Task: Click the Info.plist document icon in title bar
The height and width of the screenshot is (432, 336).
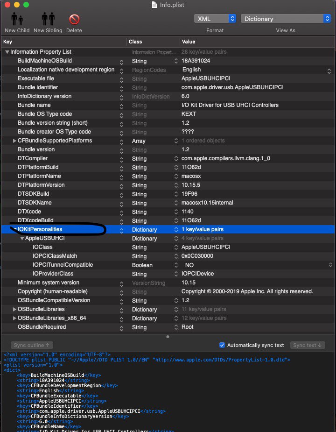Action: [x=154, y=5]
